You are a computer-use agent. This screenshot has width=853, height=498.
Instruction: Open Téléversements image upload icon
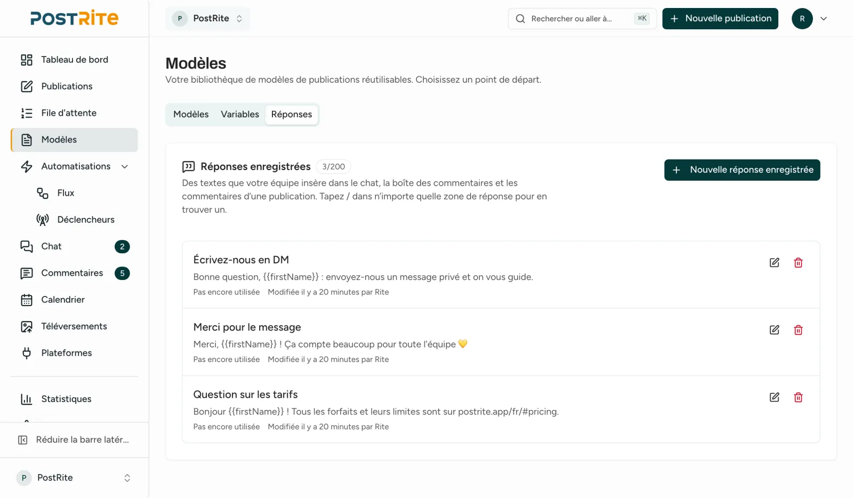click(27, 326)
